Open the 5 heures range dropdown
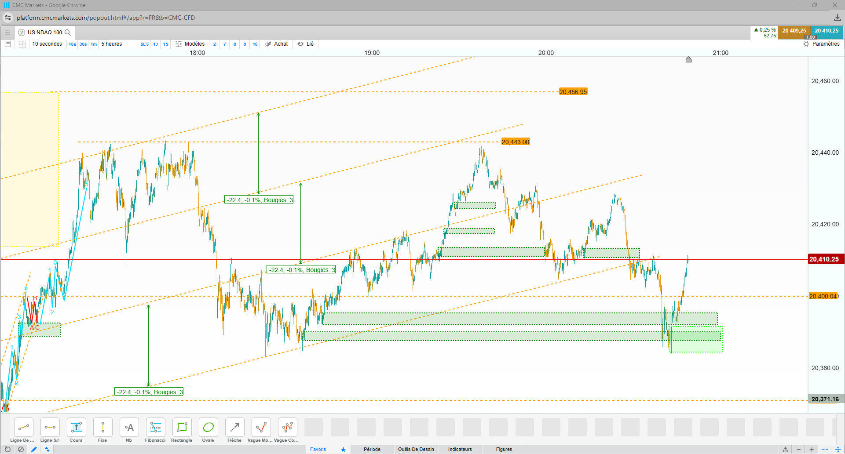 click(112, 44)
